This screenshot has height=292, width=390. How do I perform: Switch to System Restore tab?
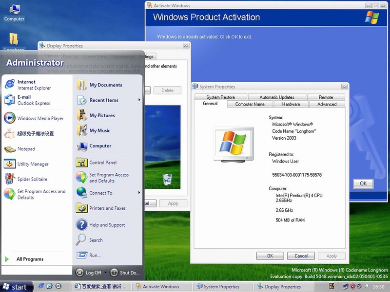tap(221, 97)
